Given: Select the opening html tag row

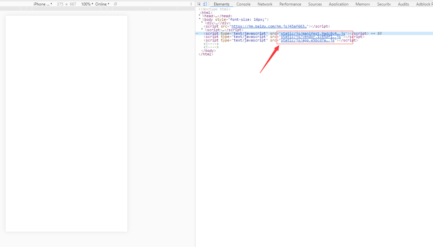Looking at the screenshot, I should click(206, 13).
